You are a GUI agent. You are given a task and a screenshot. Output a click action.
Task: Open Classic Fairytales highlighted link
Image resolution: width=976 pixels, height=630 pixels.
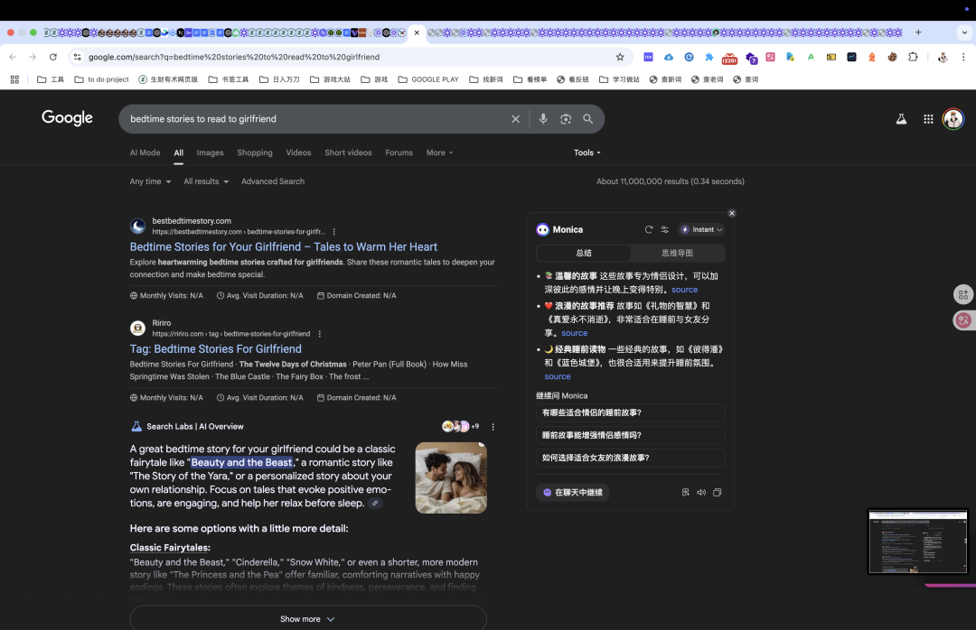170,548
